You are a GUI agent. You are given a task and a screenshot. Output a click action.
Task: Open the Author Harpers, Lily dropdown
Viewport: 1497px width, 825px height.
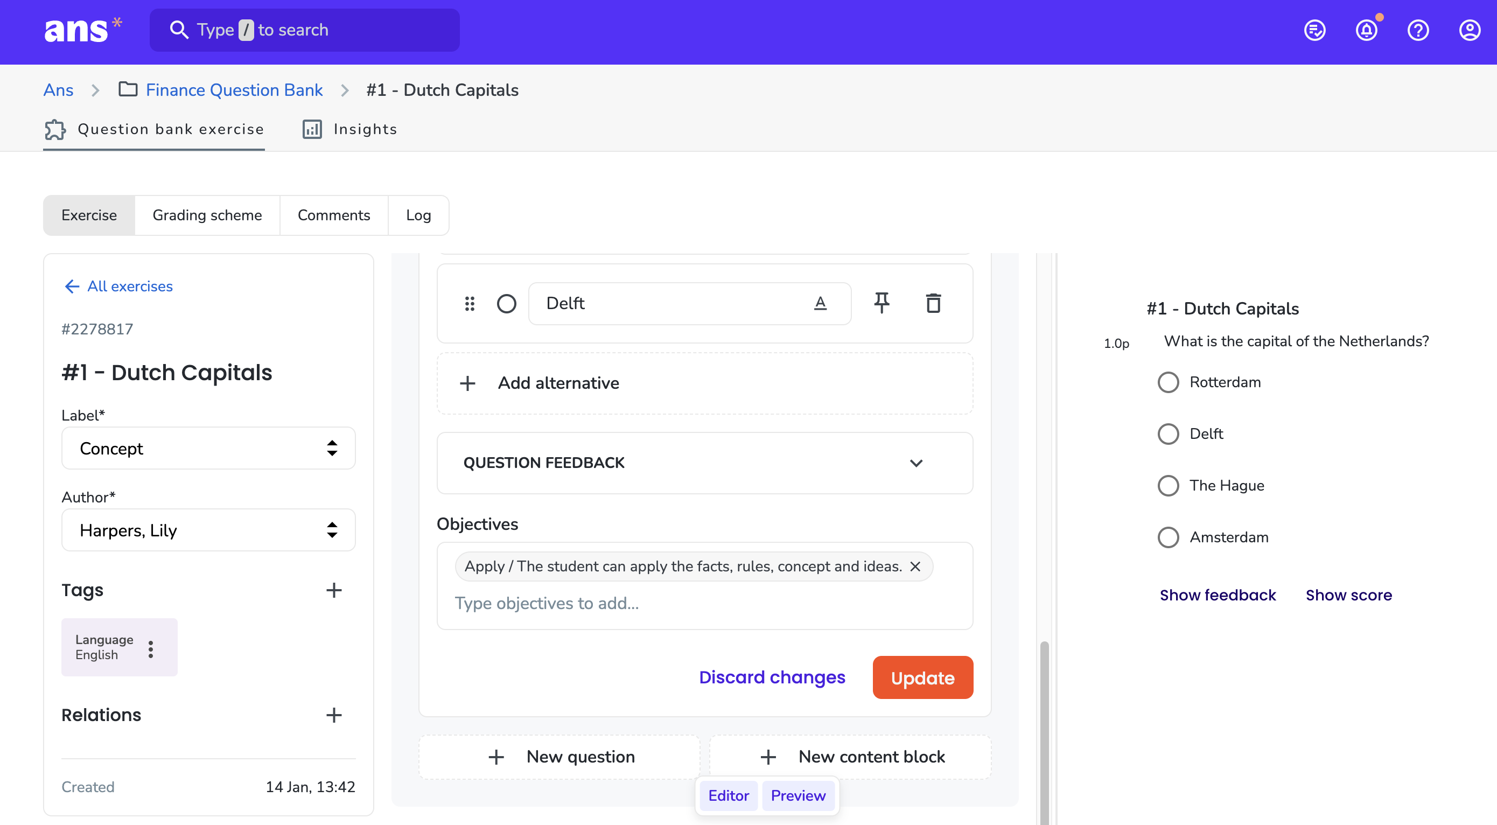[x=208, y=530]
